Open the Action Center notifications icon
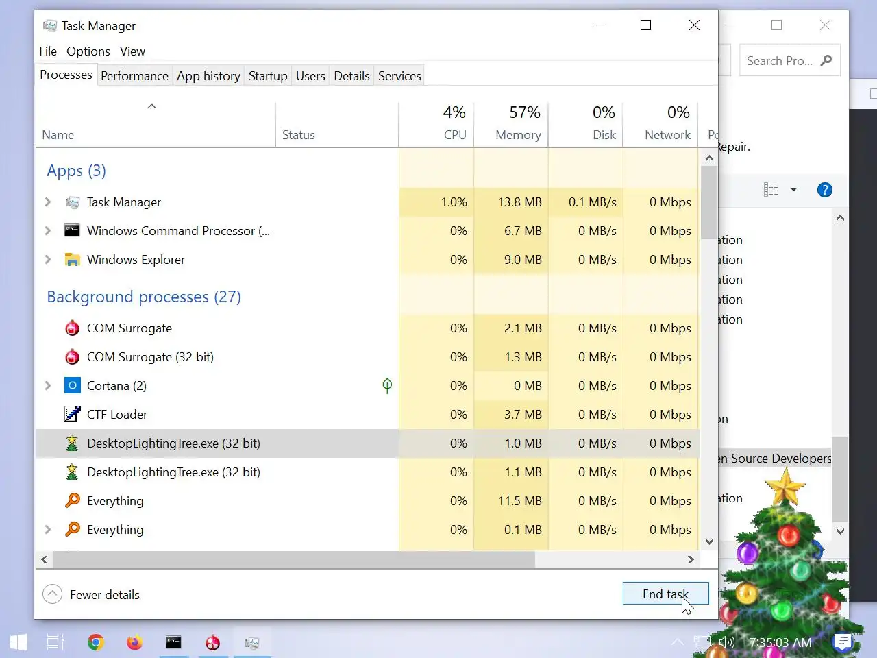877x658 pixels. point(843,642)
